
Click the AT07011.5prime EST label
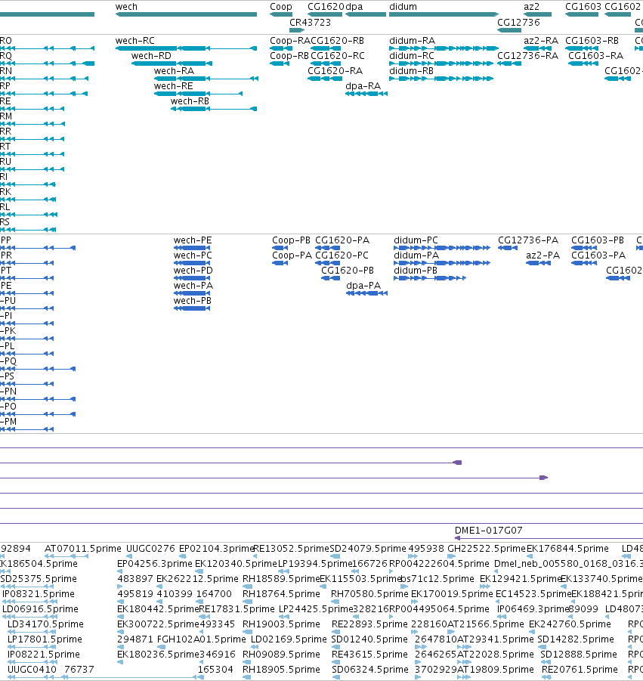point(82,549)
